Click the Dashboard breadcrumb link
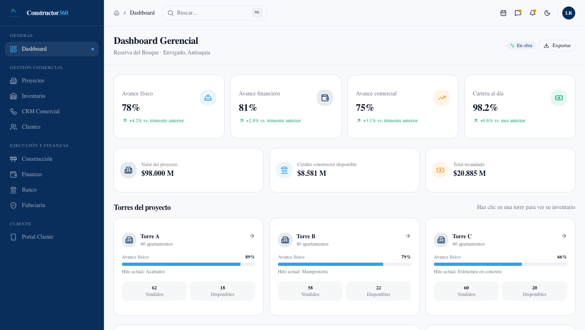585x330 pixels. (142, 13)
